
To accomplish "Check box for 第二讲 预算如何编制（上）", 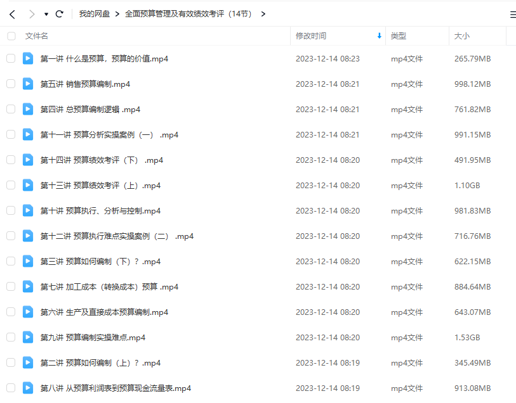I will pos(11,362).
